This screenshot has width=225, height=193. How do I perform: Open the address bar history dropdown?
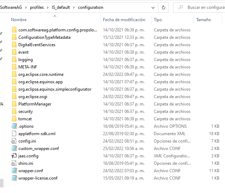point(153,8)
